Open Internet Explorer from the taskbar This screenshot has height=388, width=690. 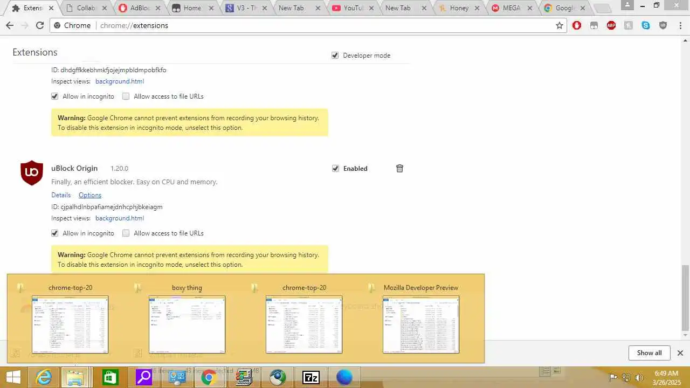[43, 377]
